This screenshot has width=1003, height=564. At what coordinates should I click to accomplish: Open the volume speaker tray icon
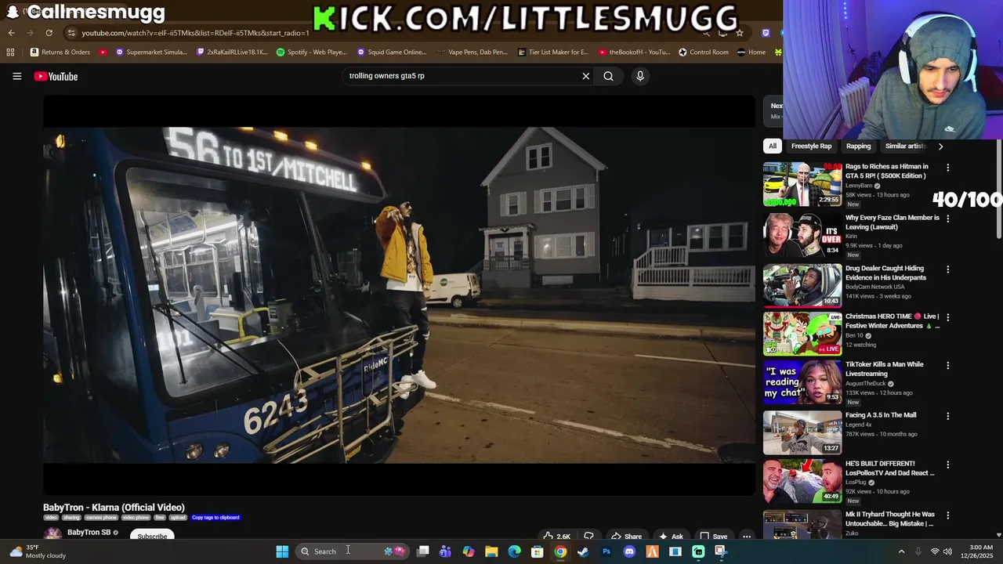[x=947, y=551]
